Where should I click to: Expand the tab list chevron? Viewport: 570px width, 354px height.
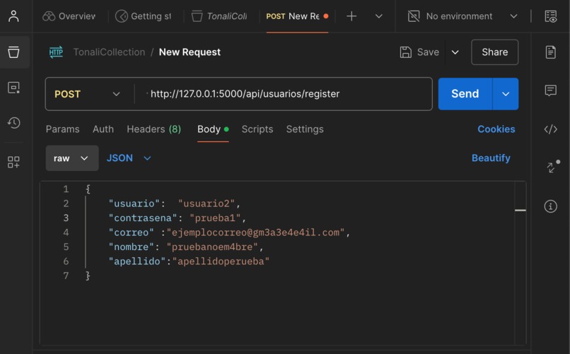pyautogui.click(x=379, y=16)
